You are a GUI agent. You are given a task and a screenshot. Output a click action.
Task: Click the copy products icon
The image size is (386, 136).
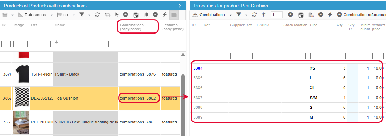[x=146, y=15]
